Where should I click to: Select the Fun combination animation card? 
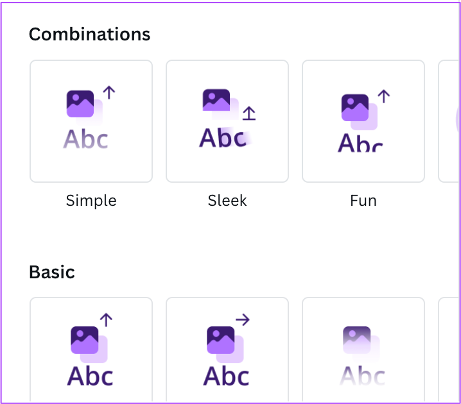(x=363, y=121)
